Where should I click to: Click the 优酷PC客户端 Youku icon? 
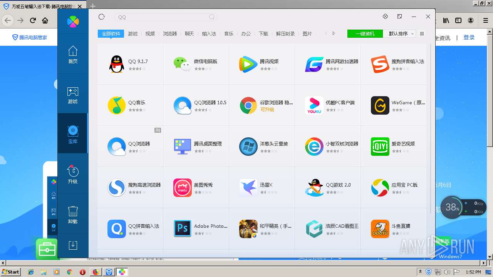click(314, 105)
